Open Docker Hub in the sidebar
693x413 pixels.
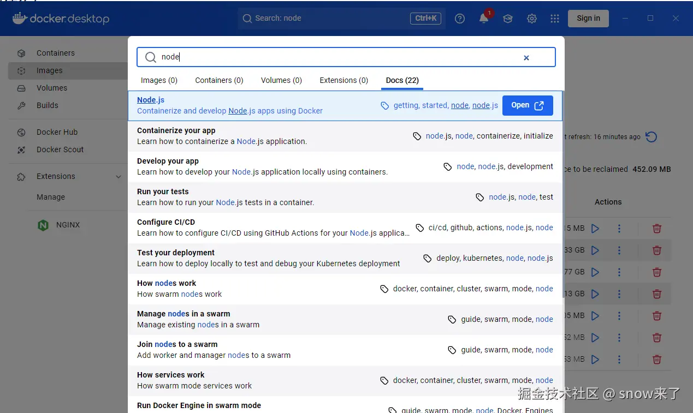click(68, 132)
